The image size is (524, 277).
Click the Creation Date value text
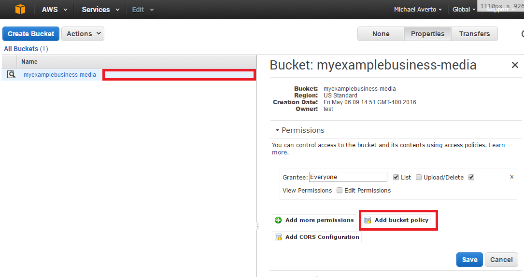(369, 102)
